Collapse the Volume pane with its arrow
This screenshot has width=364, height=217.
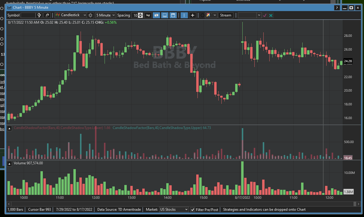tap(10, 163)
